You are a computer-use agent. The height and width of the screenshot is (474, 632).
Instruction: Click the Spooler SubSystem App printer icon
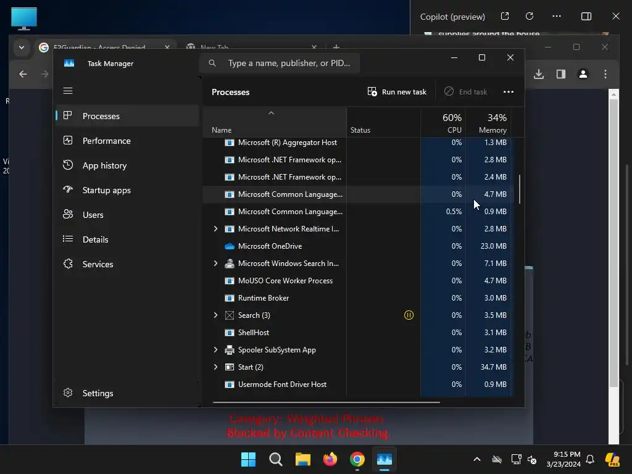coord(230,350)
